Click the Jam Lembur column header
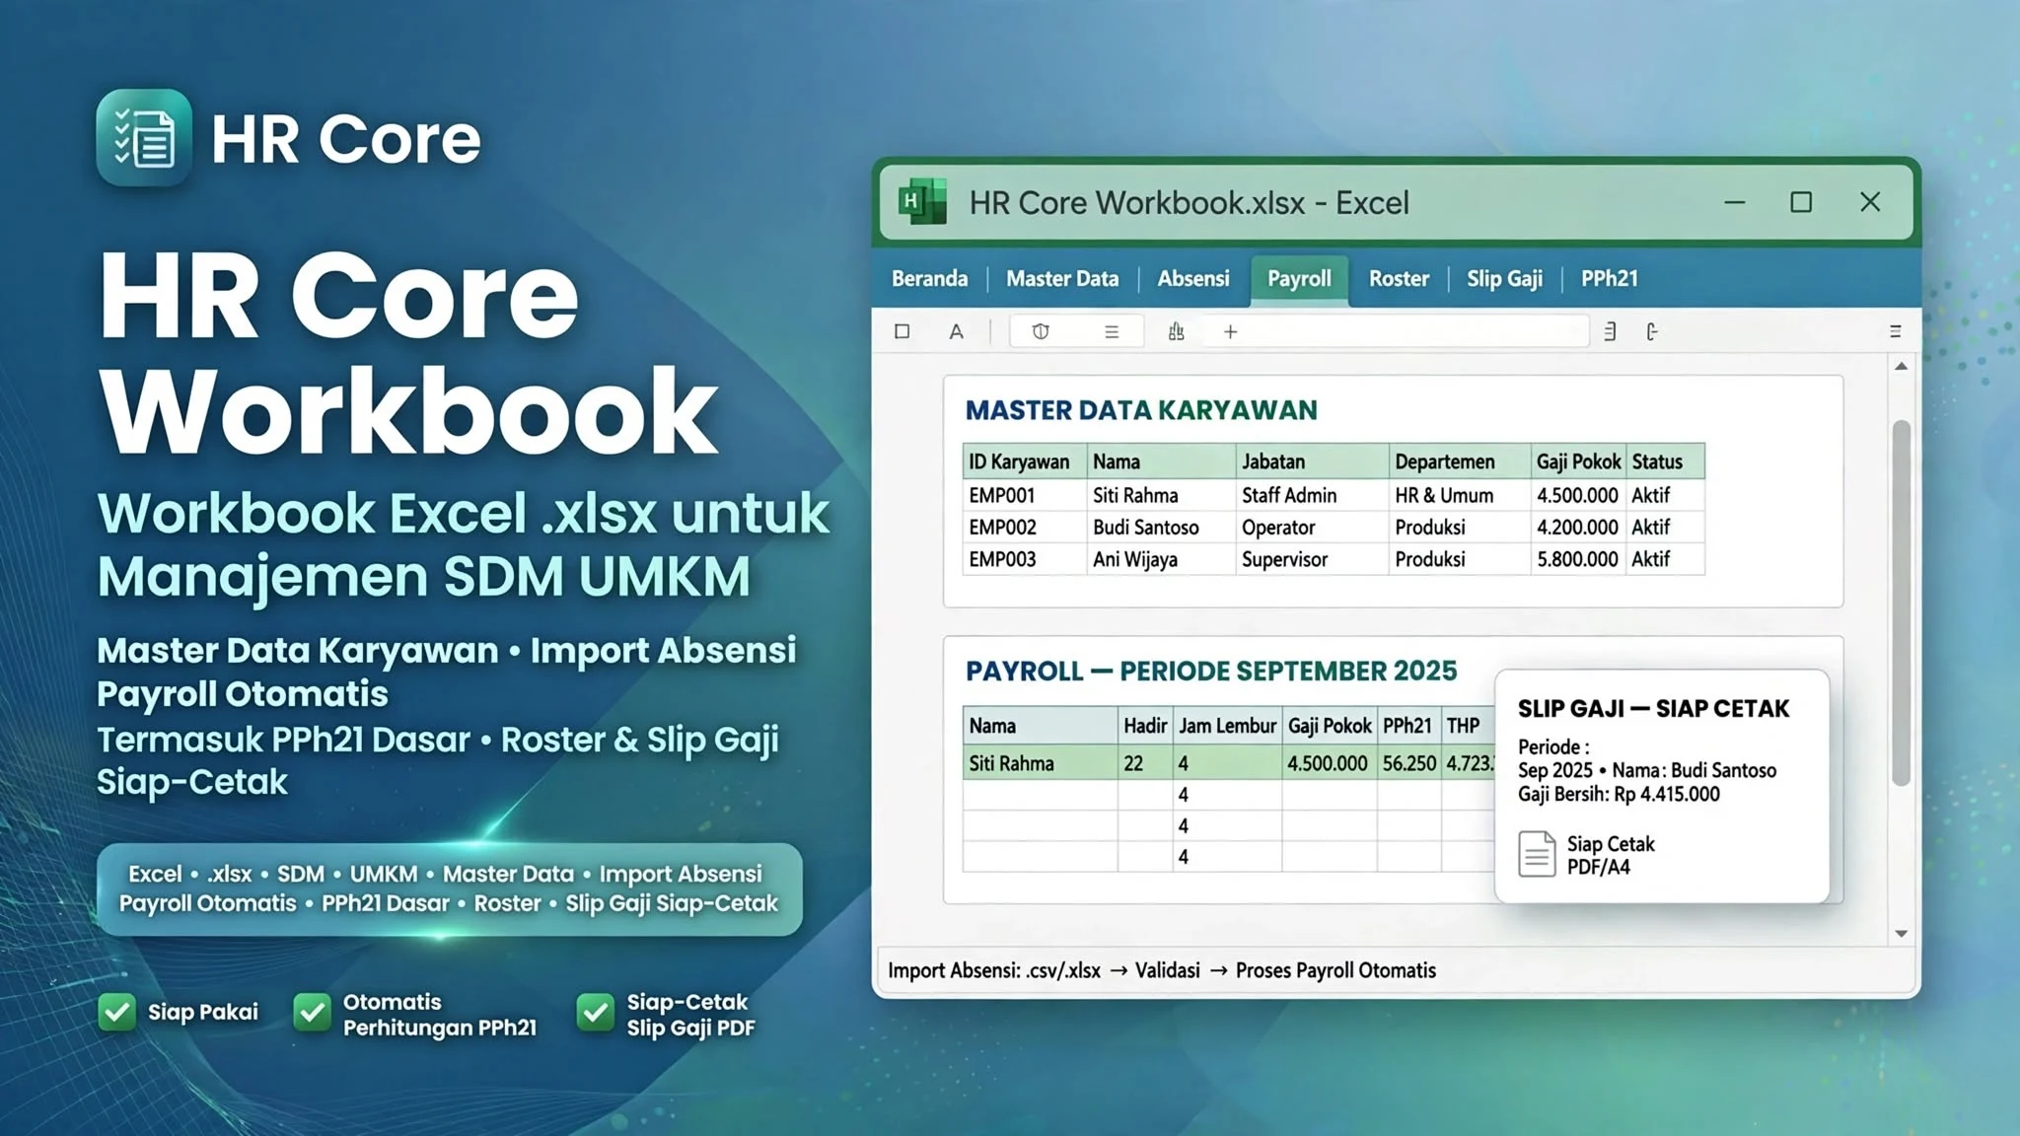Image resolution: width=2020 pixels, height=1136 pixels. pos(1227,726)
